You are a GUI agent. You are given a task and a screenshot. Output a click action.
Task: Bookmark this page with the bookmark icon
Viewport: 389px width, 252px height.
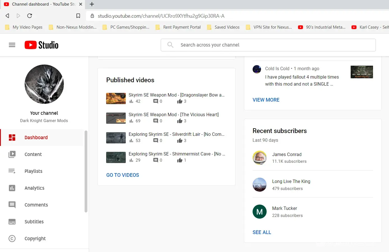[x=78, y=16]
